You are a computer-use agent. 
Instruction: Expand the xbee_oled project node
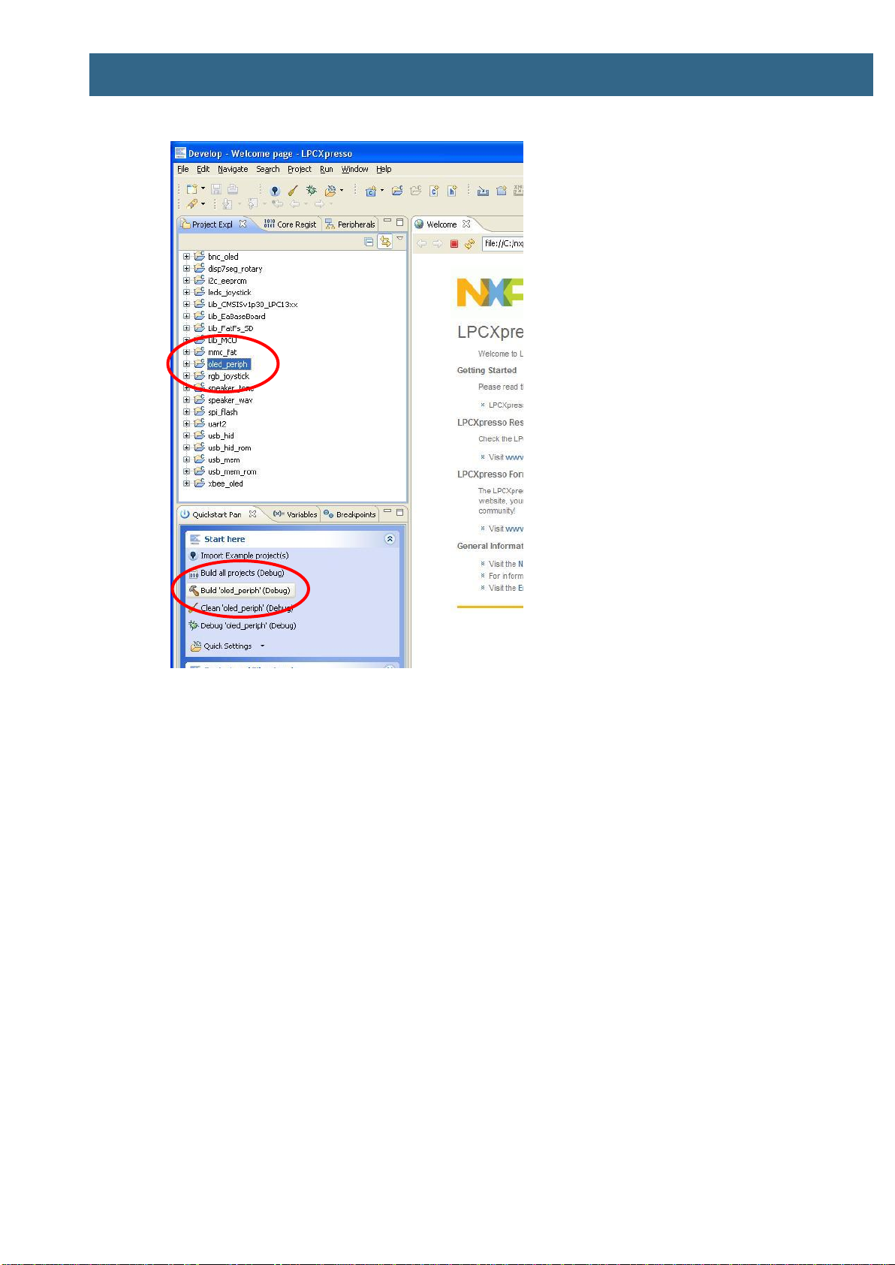coord(186,483)
